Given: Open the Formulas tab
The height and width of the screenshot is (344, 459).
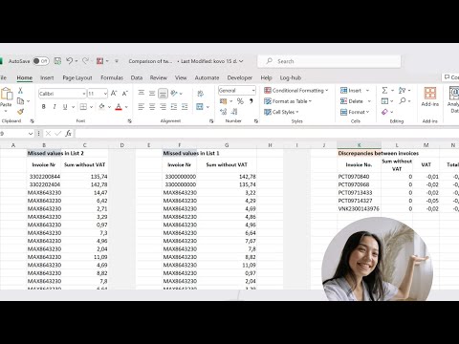Looking at the screenshot, I should (x=112, y=77).
